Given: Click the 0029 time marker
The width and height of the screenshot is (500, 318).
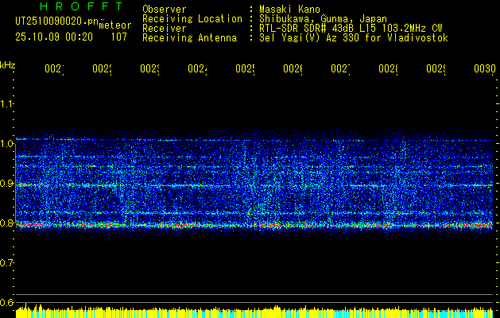Looking at the screenshot, I should point(436,68).
